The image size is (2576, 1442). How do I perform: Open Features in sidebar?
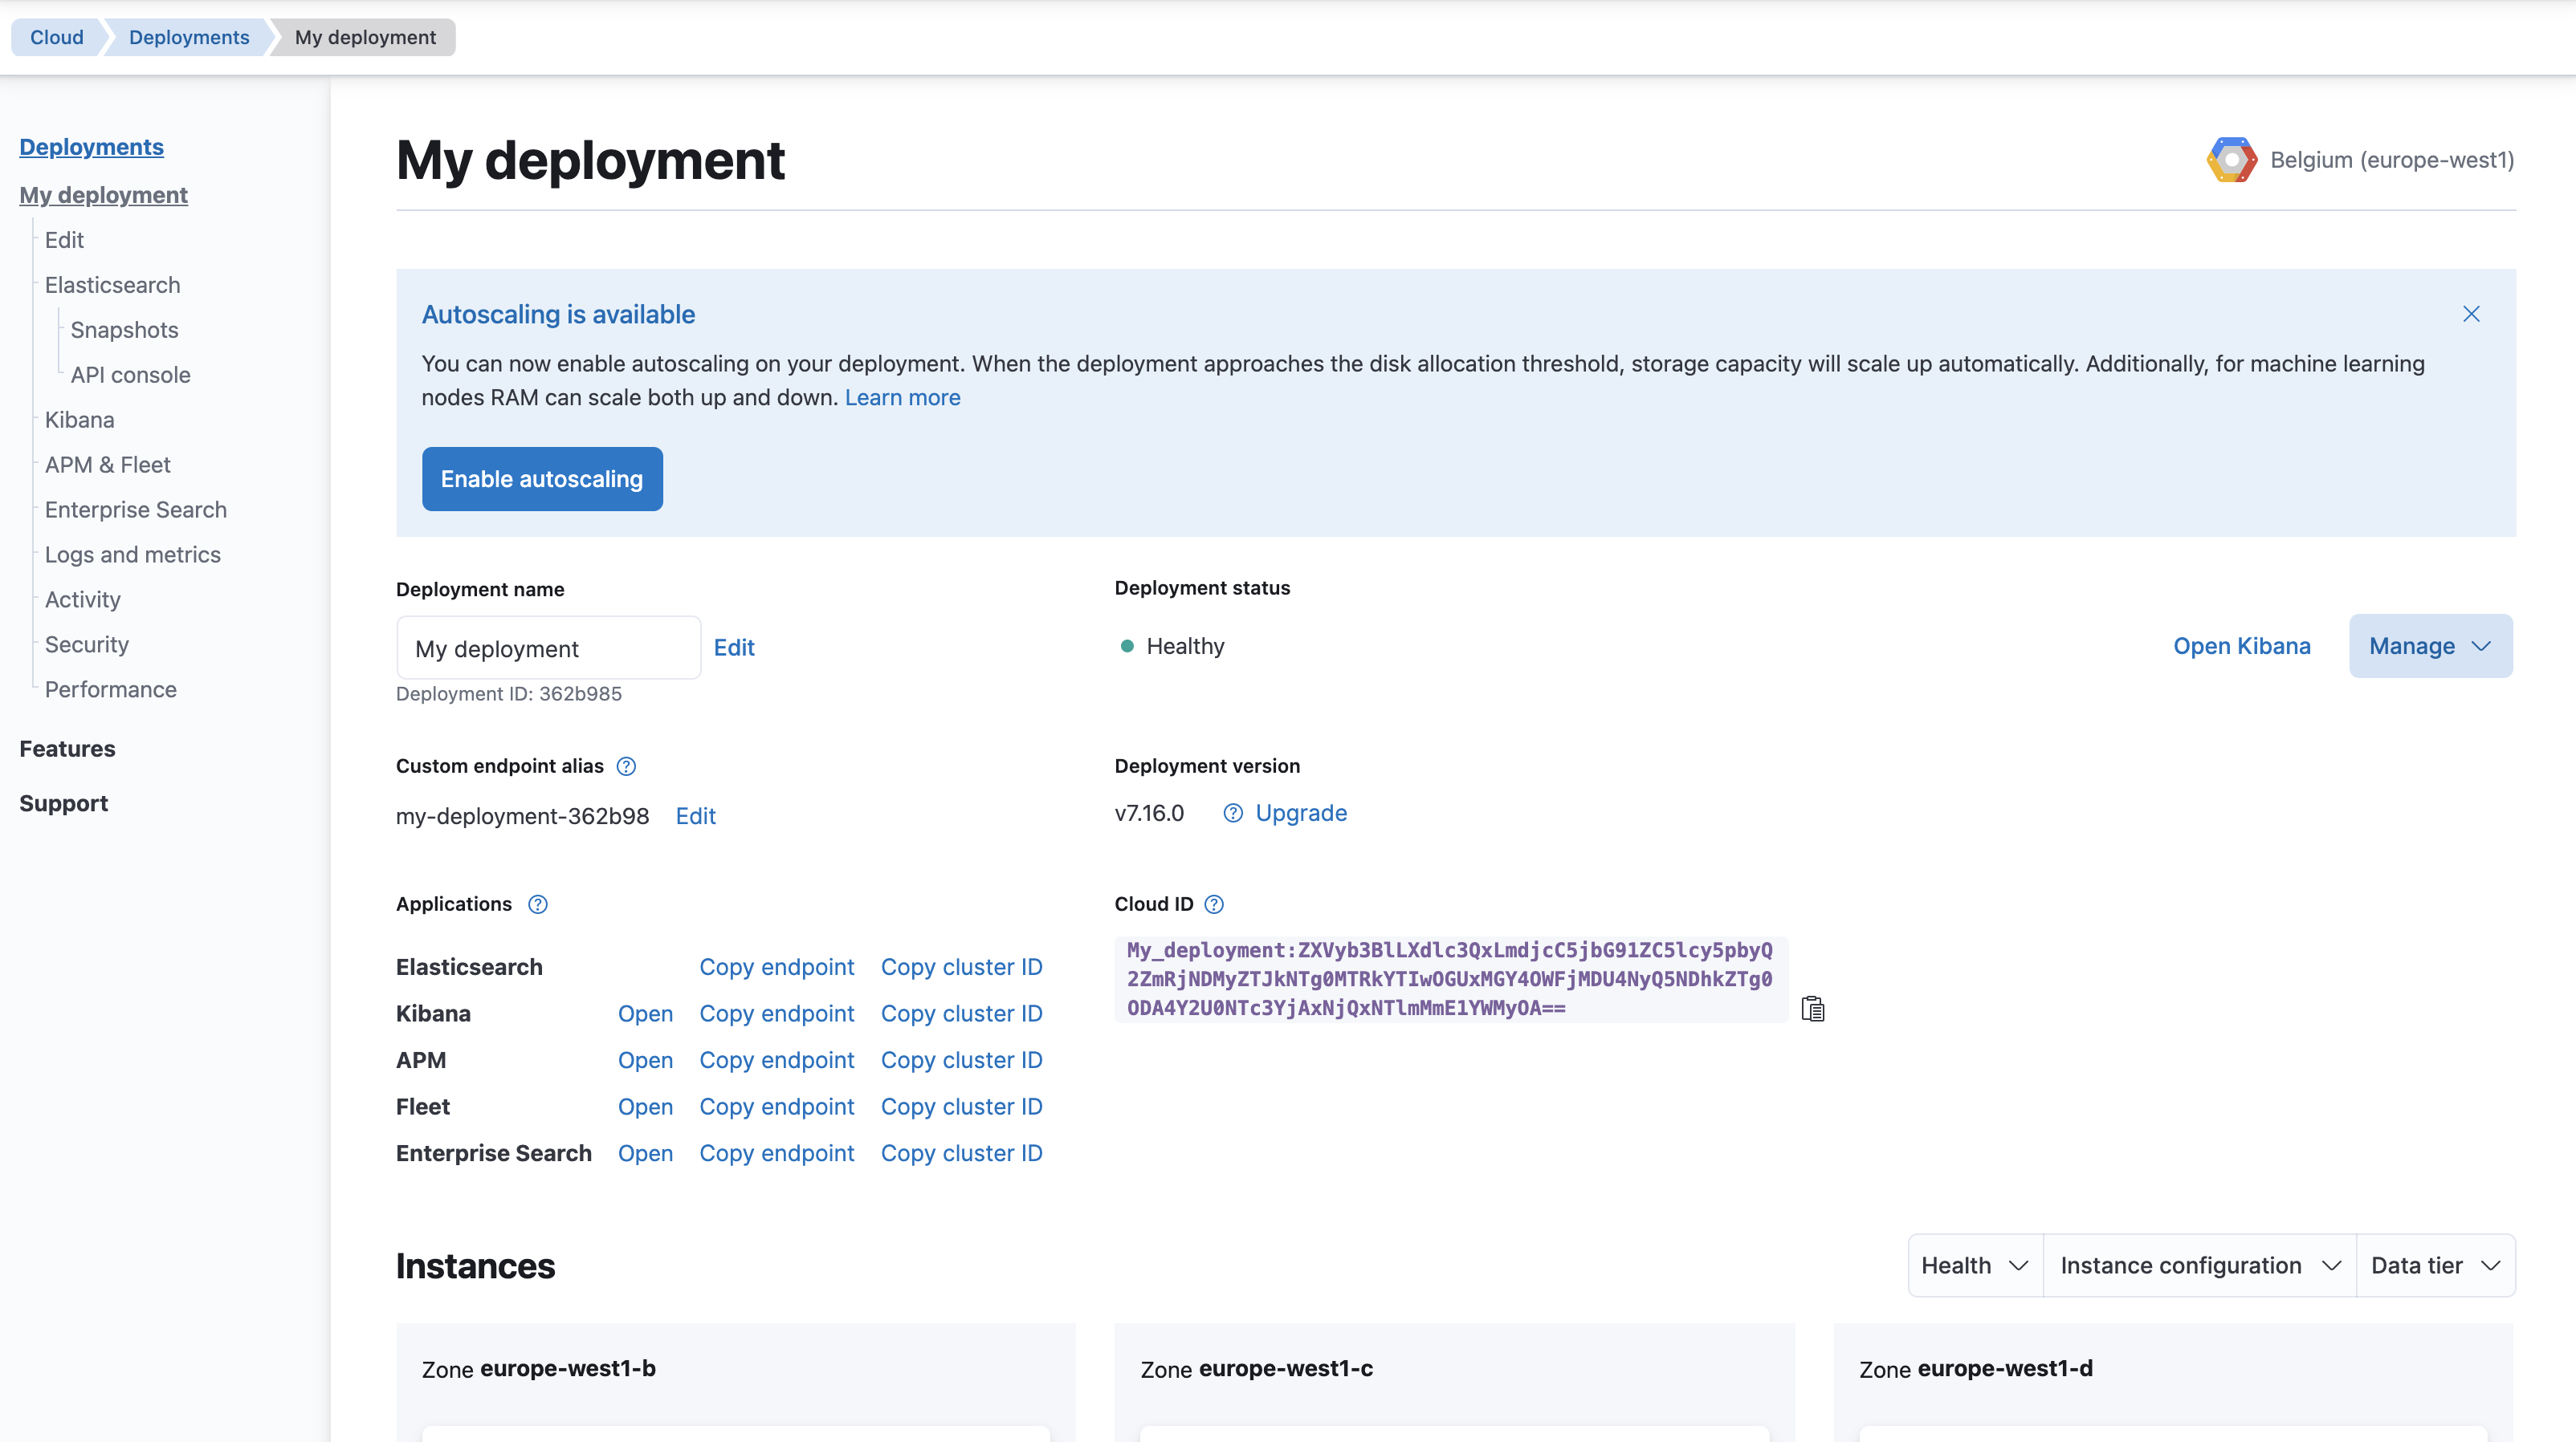coord(67,749)
